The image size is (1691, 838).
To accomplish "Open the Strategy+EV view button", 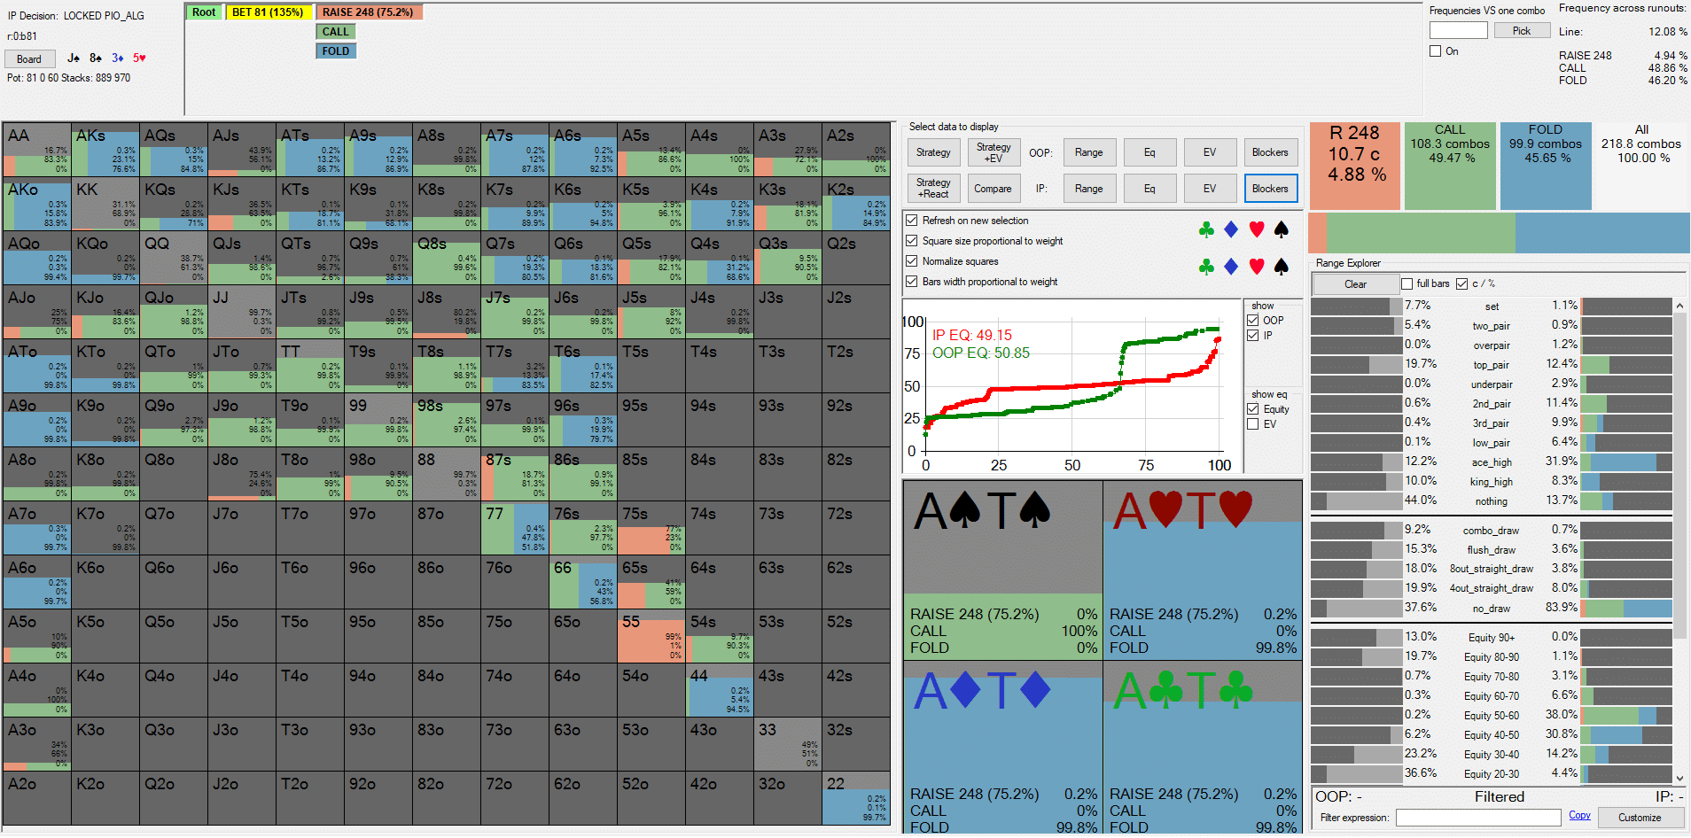I will coord(993,152).
